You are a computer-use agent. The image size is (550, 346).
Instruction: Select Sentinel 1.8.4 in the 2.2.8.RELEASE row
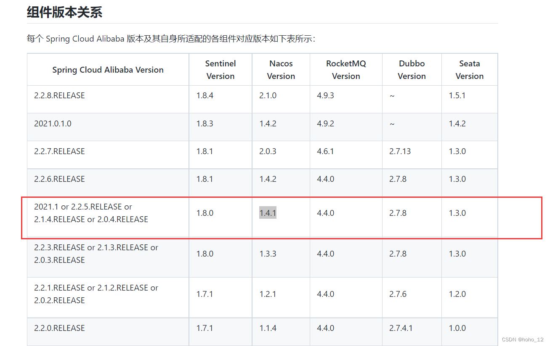pyautogui.click(x=221, y=100)
